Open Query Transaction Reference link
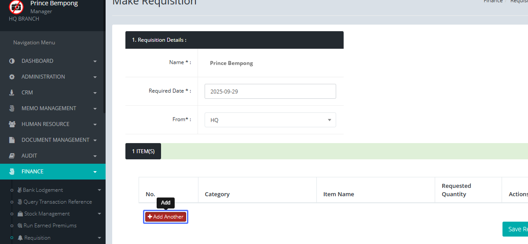This screenshot has height=244, width=528. (57, 202)
